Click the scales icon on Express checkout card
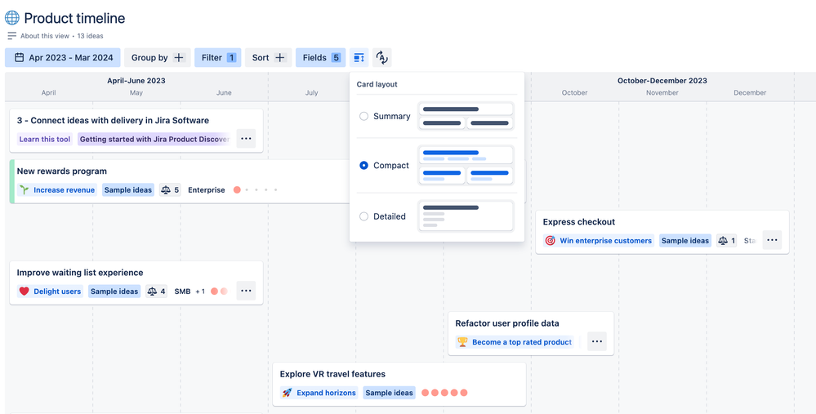Image resolution: width=816 pixels, height=414 pixels. pos(724,240)
